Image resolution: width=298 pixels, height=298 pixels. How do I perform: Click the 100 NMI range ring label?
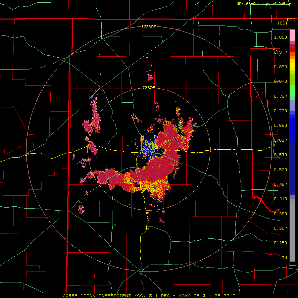(149, 26)
